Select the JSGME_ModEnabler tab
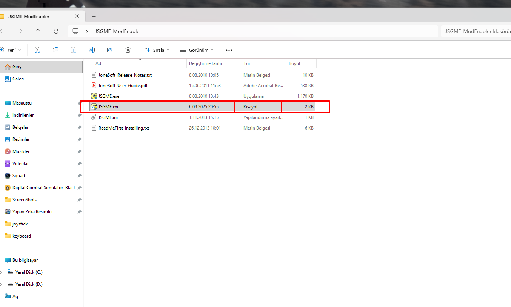511x307 pixels. [29, 17]
